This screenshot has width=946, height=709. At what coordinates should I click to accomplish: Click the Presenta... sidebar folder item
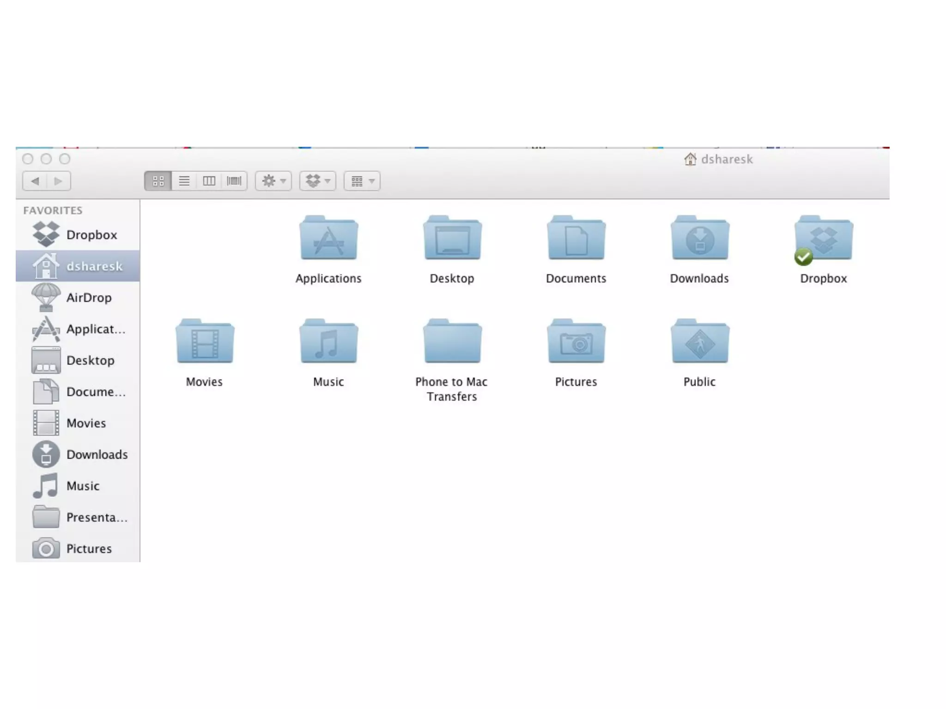pyautogui.click(x=96, y=517)
